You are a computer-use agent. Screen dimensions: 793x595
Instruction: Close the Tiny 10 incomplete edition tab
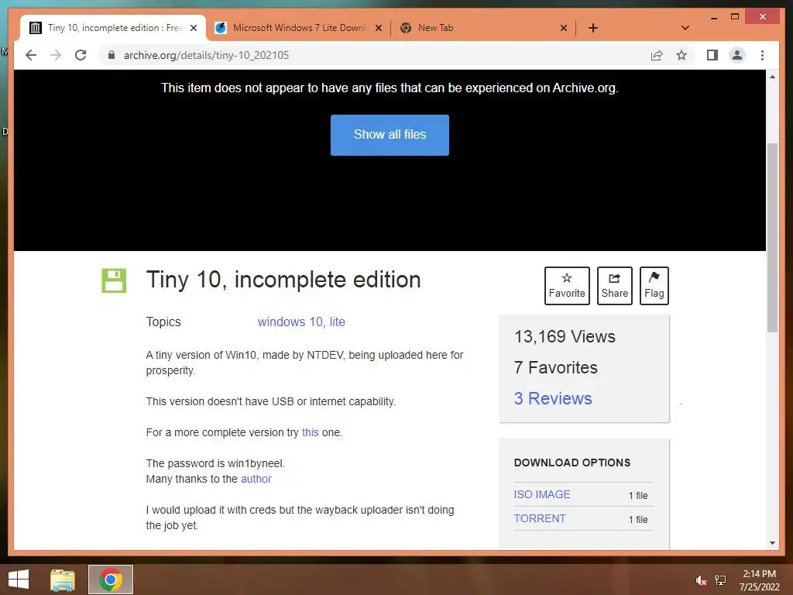coord(193,28)
